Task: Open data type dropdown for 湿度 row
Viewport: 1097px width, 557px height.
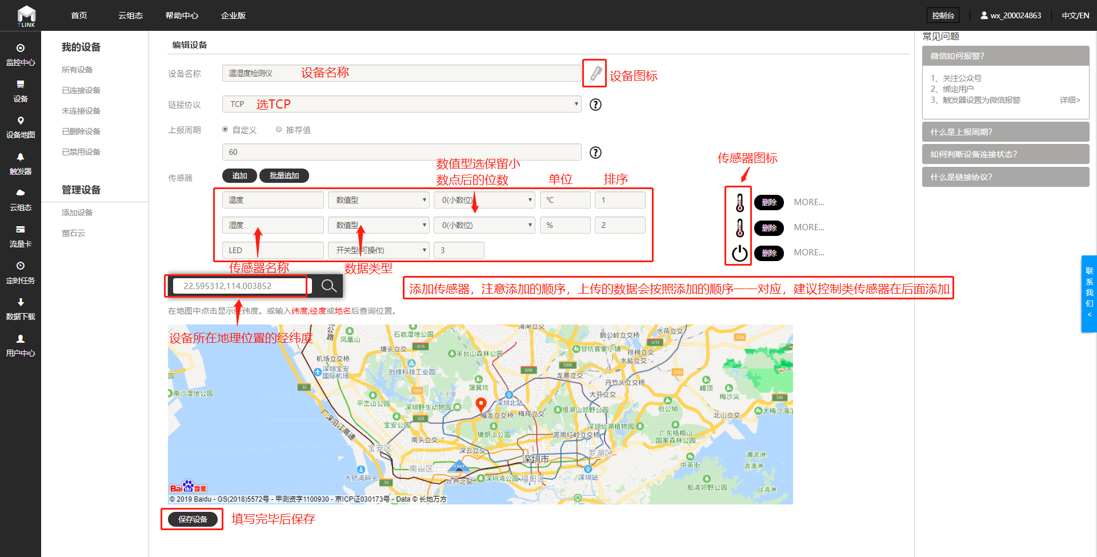Action: click(x=379, y=225)
